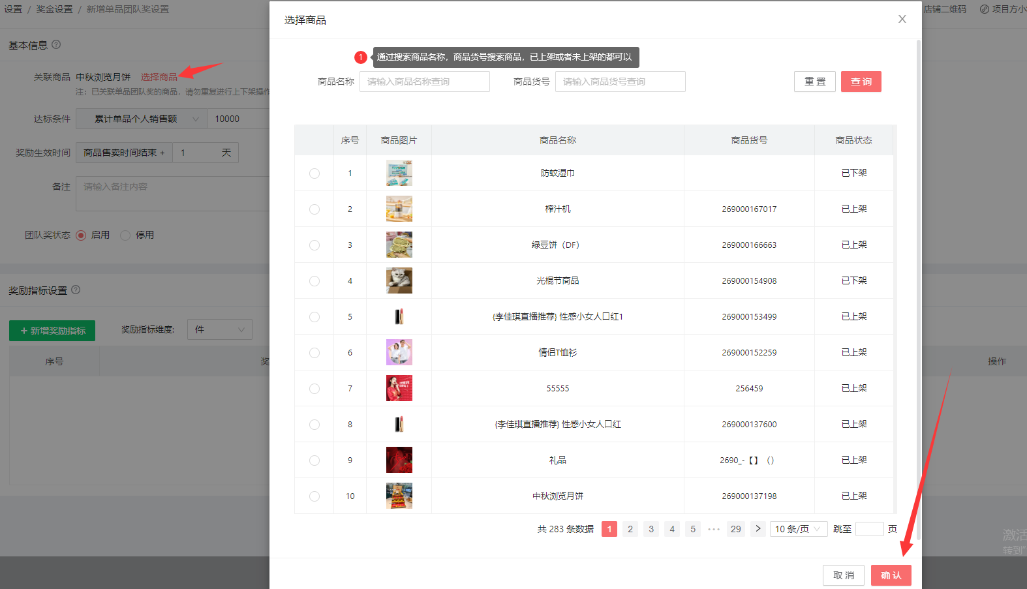Click the next page arrow in pagination

point(758,529)
